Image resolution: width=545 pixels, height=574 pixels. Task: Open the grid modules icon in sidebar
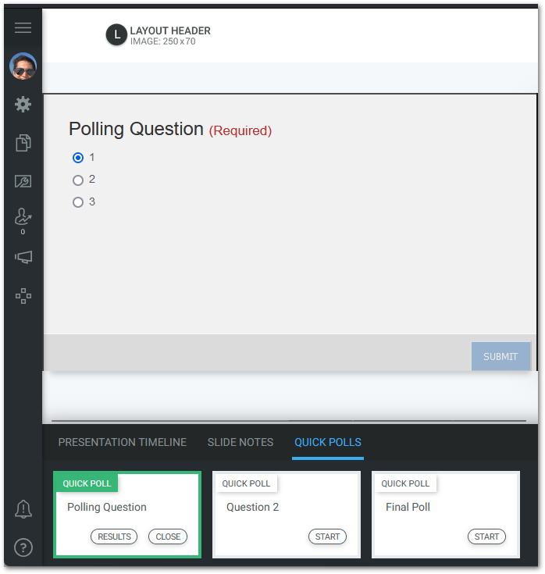[x=23, y=296]
